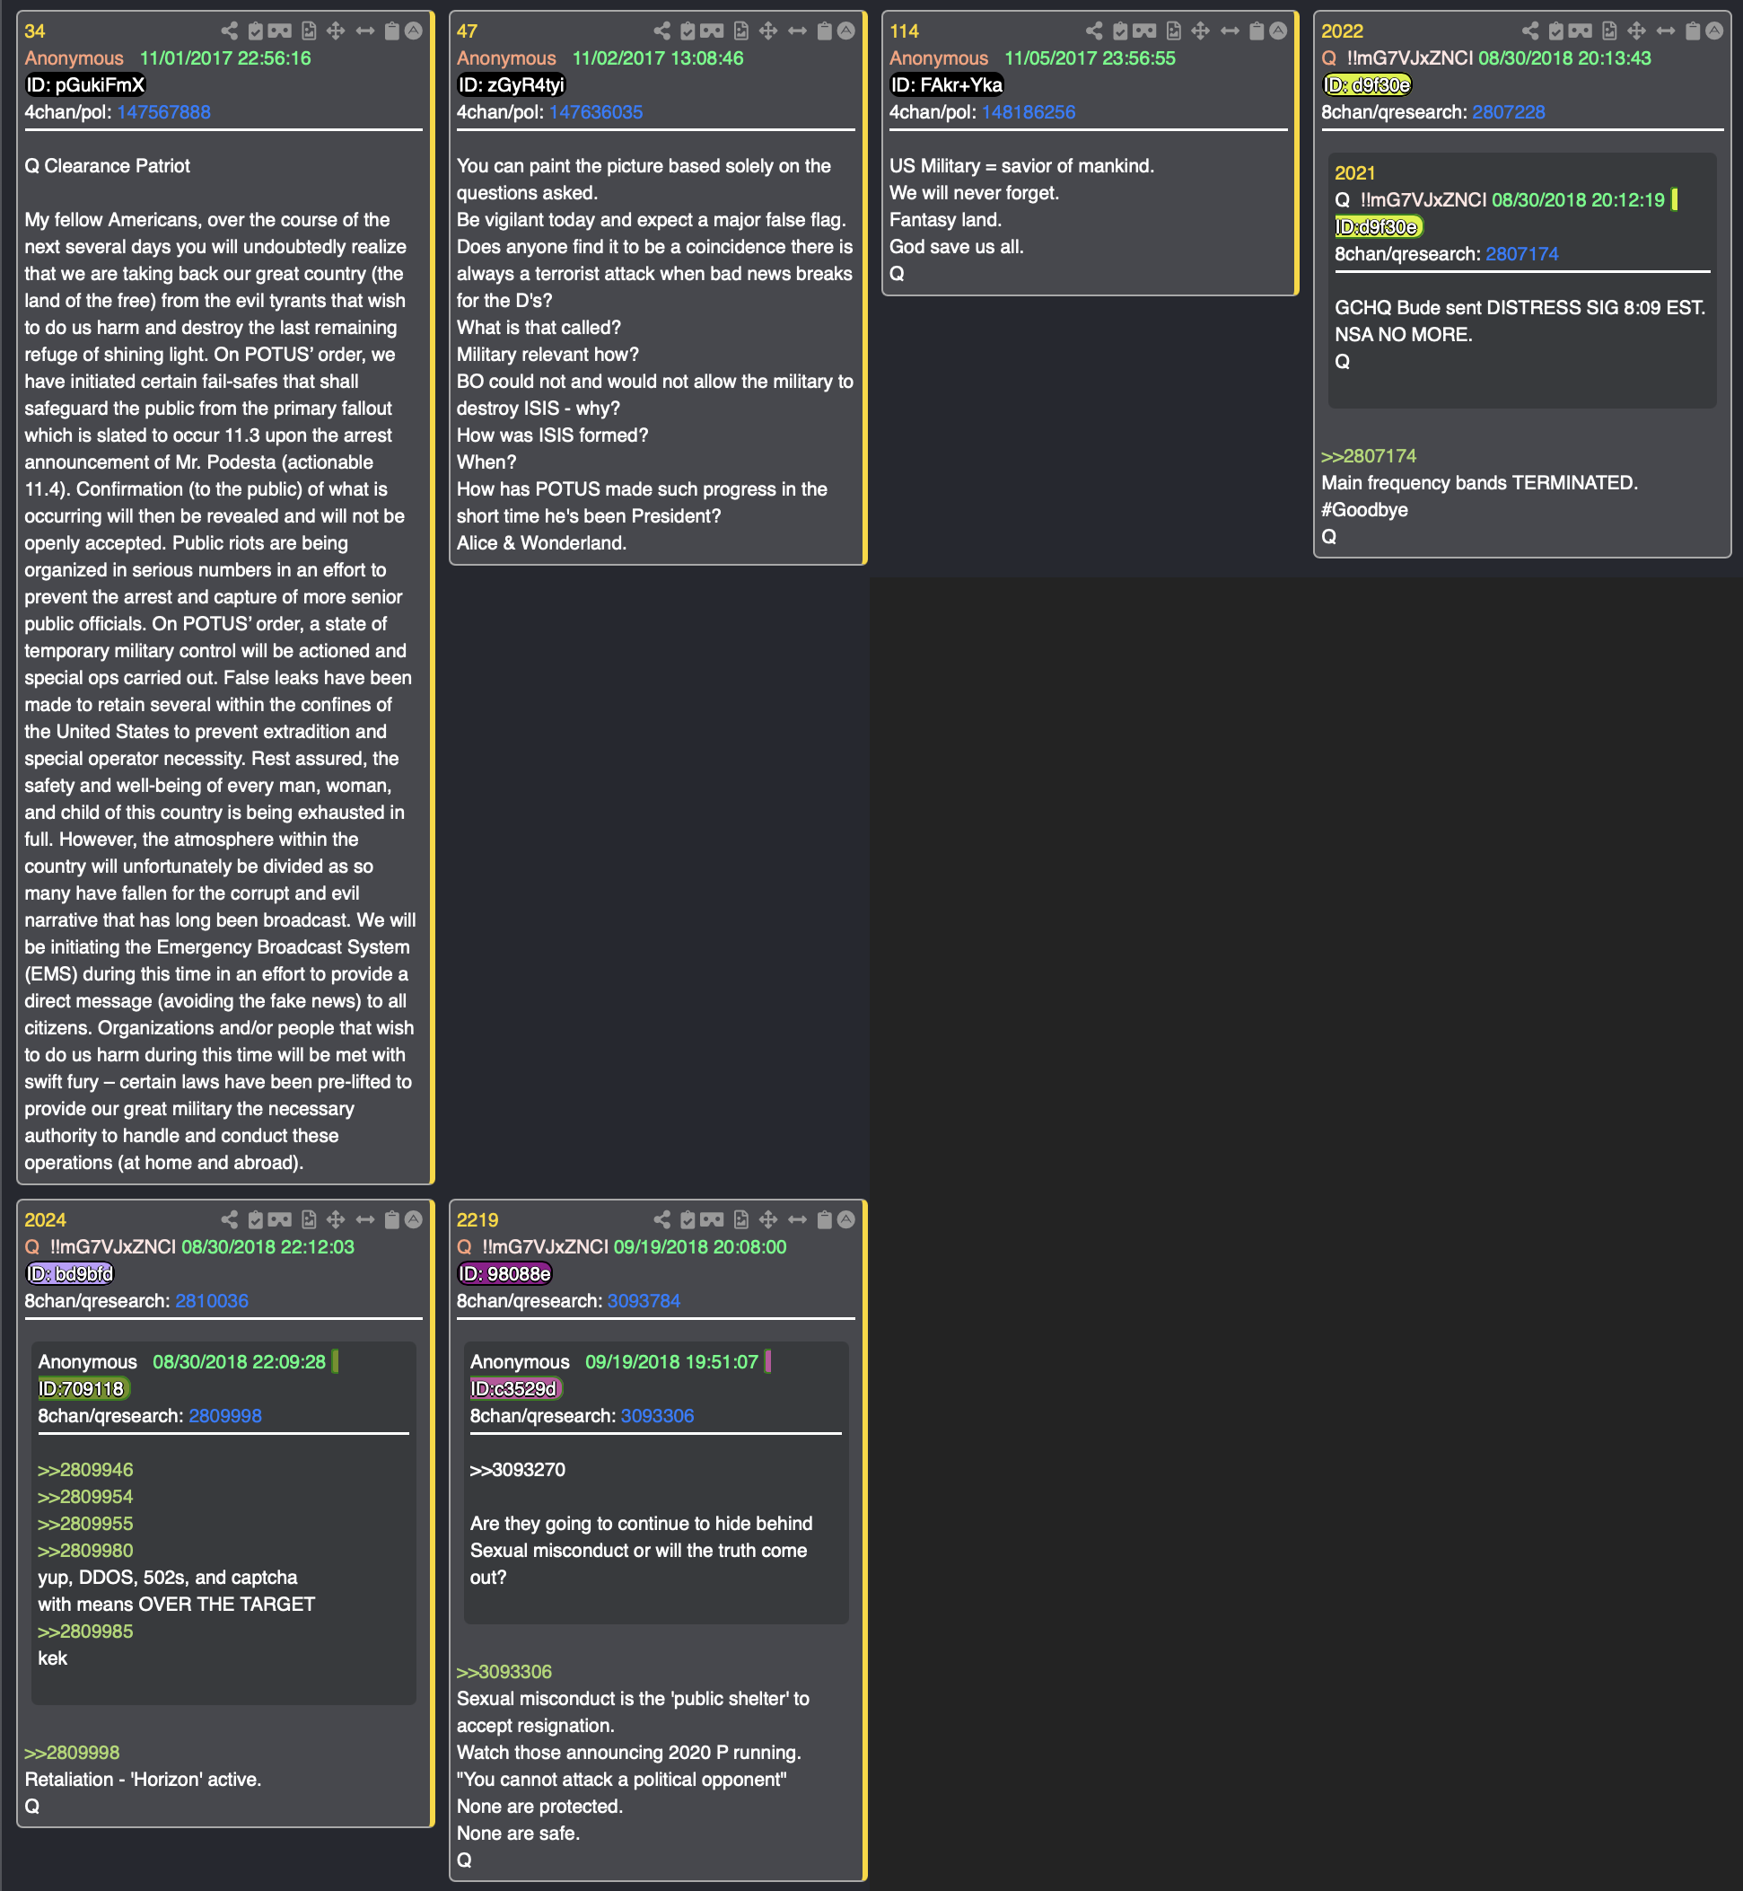Share post 2024 using its share icon
Viewport: 1743px width, 1891px height.
coord(229,1220)
